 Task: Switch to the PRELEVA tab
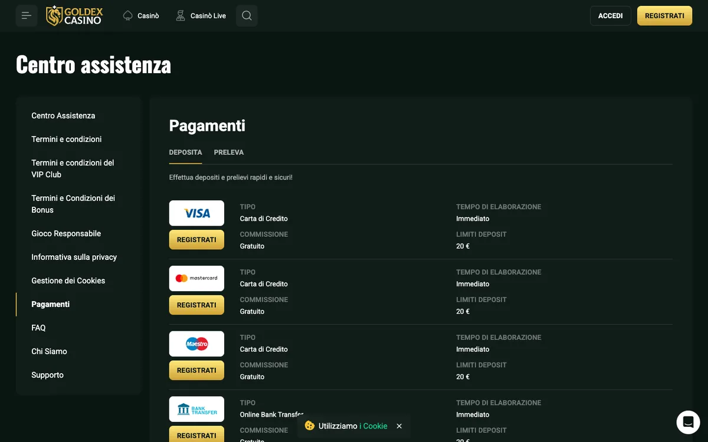tap(229, 152)
